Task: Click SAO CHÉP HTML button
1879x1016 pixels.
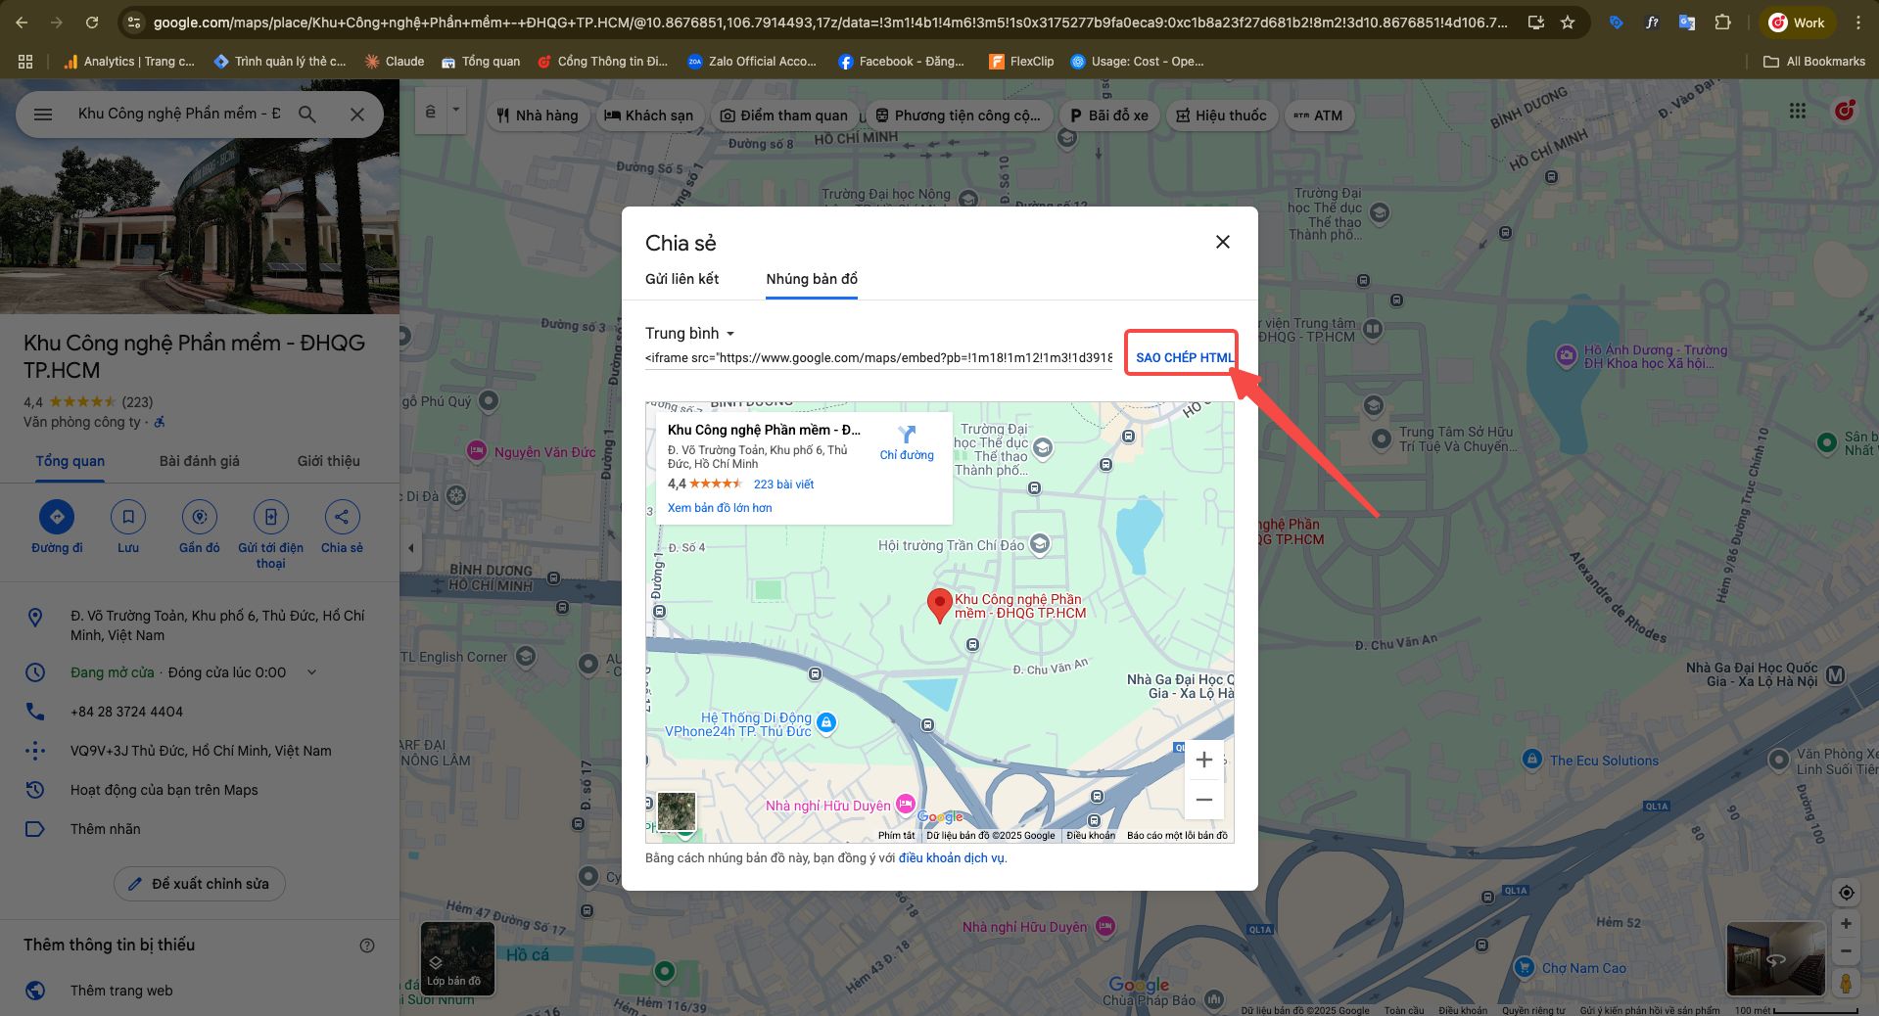Action: [1183, 357]
